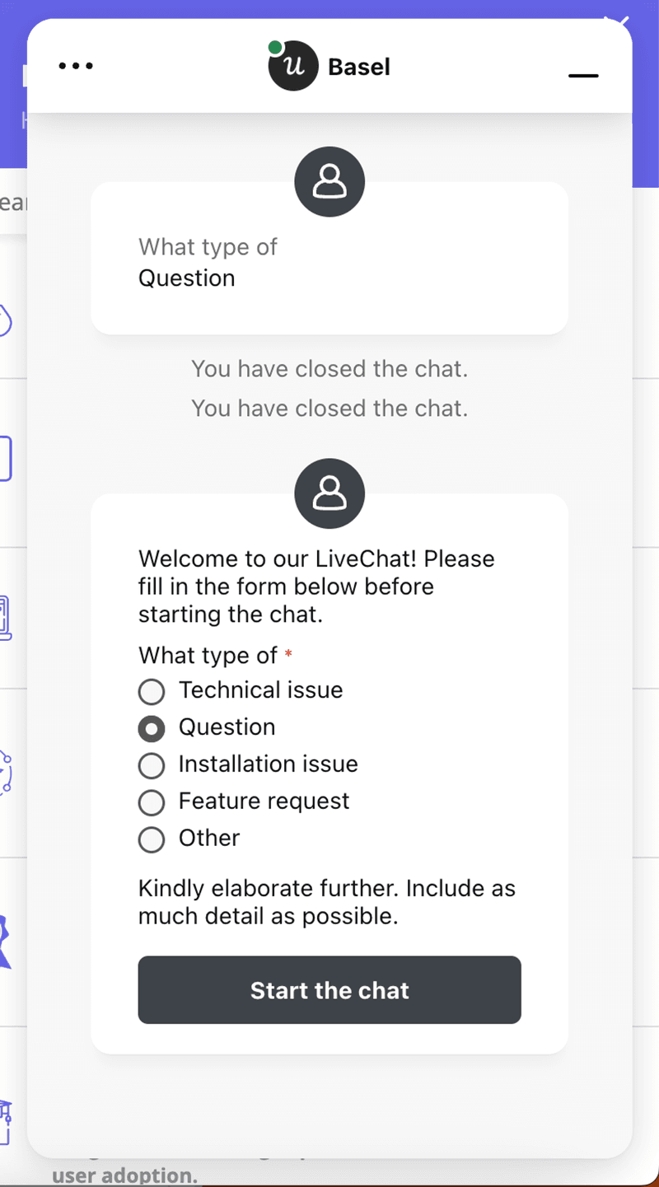Screen dimensions: 659x1187
Task: Open the three-dot options menu
Action: [x=77, y=66]
